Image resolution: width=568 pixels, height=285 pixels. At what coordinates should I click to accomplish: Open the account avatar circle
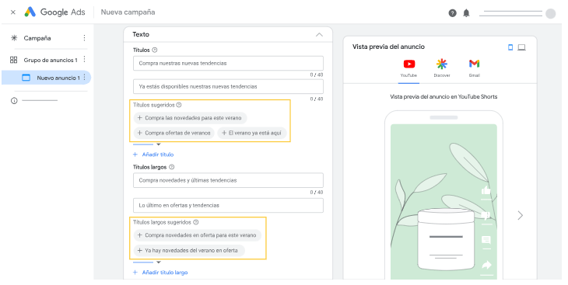click(x=551, y=13)
